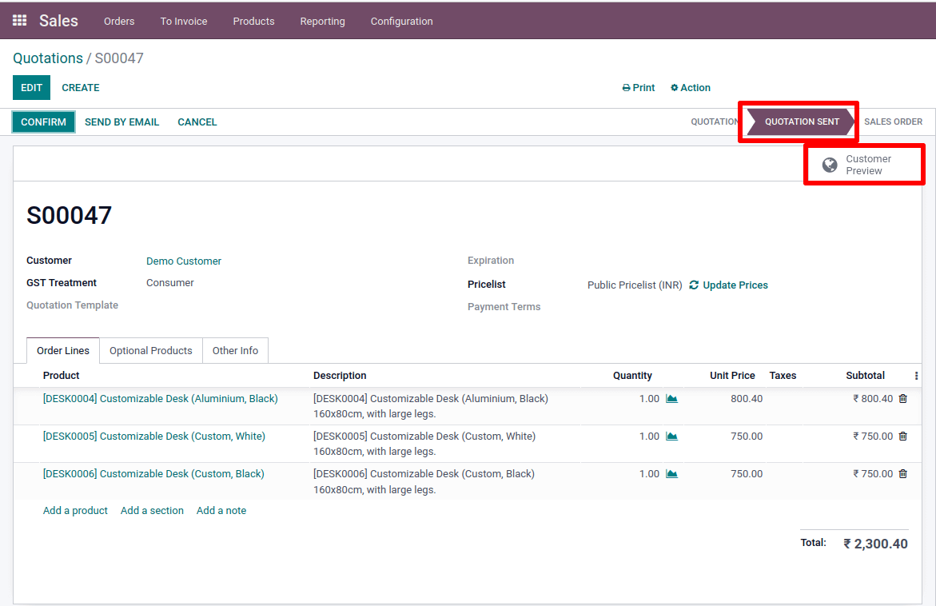
Task: Open product DESK0005 Customizable Desk (Custom, White)
Action: coord(154,437)
